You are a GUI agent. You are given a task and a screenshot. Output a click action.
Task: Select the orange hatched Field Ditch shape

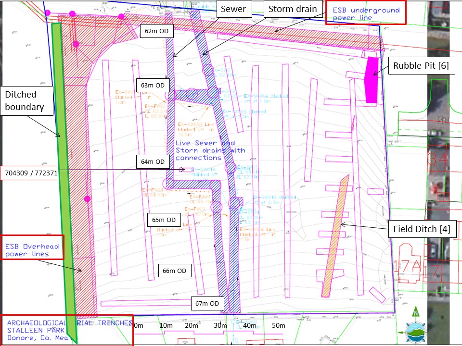334,235
